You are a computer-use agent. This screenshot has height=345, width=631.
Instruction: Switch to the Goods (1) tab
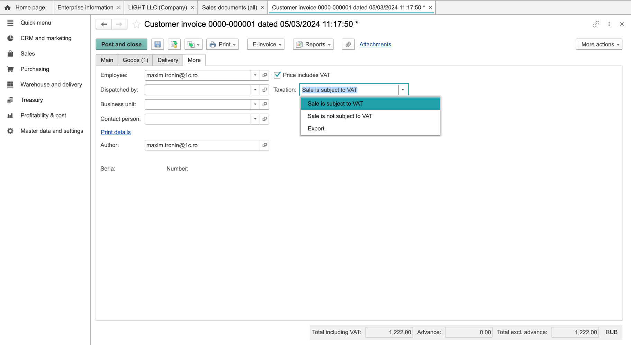135,60
